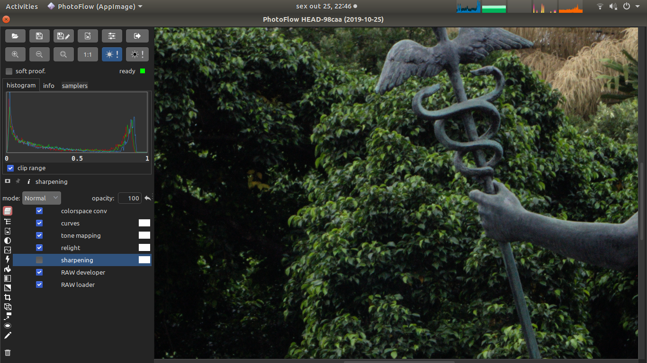
Task: Click the white mask swatch of curves layer
Action: [x=144, y=223]
